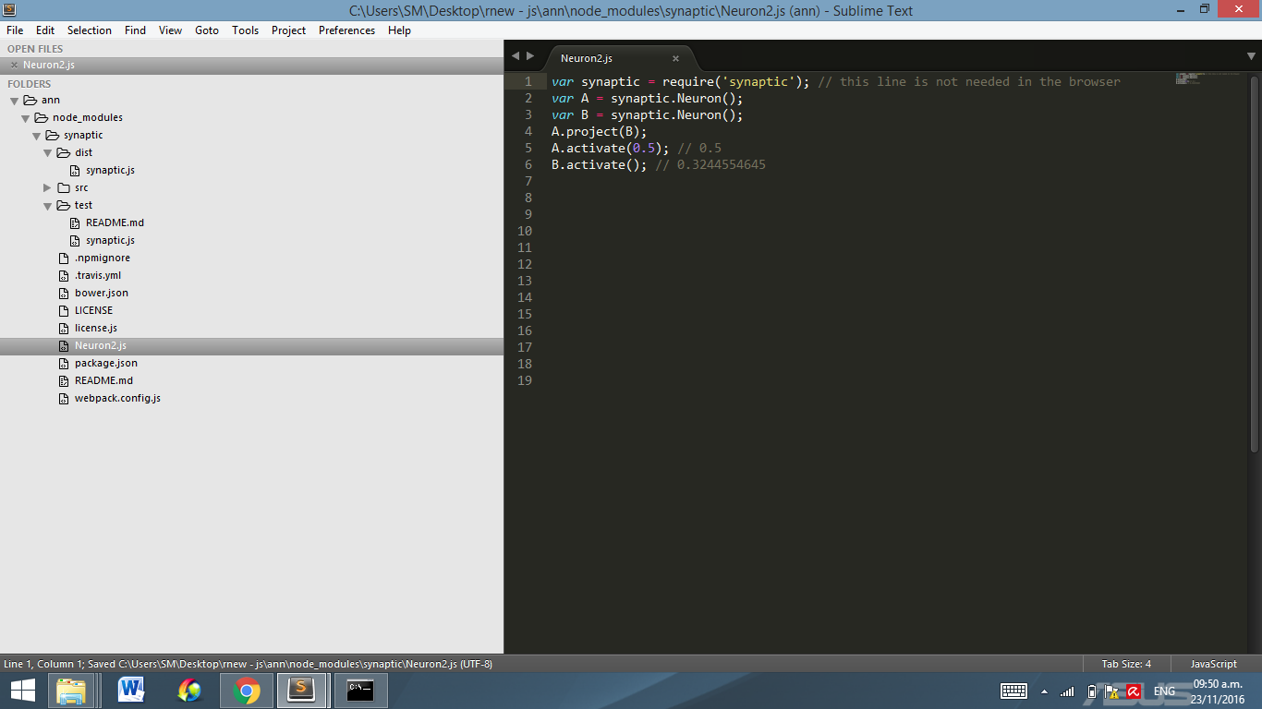Open the touch keyboard tray icon

1013,691
